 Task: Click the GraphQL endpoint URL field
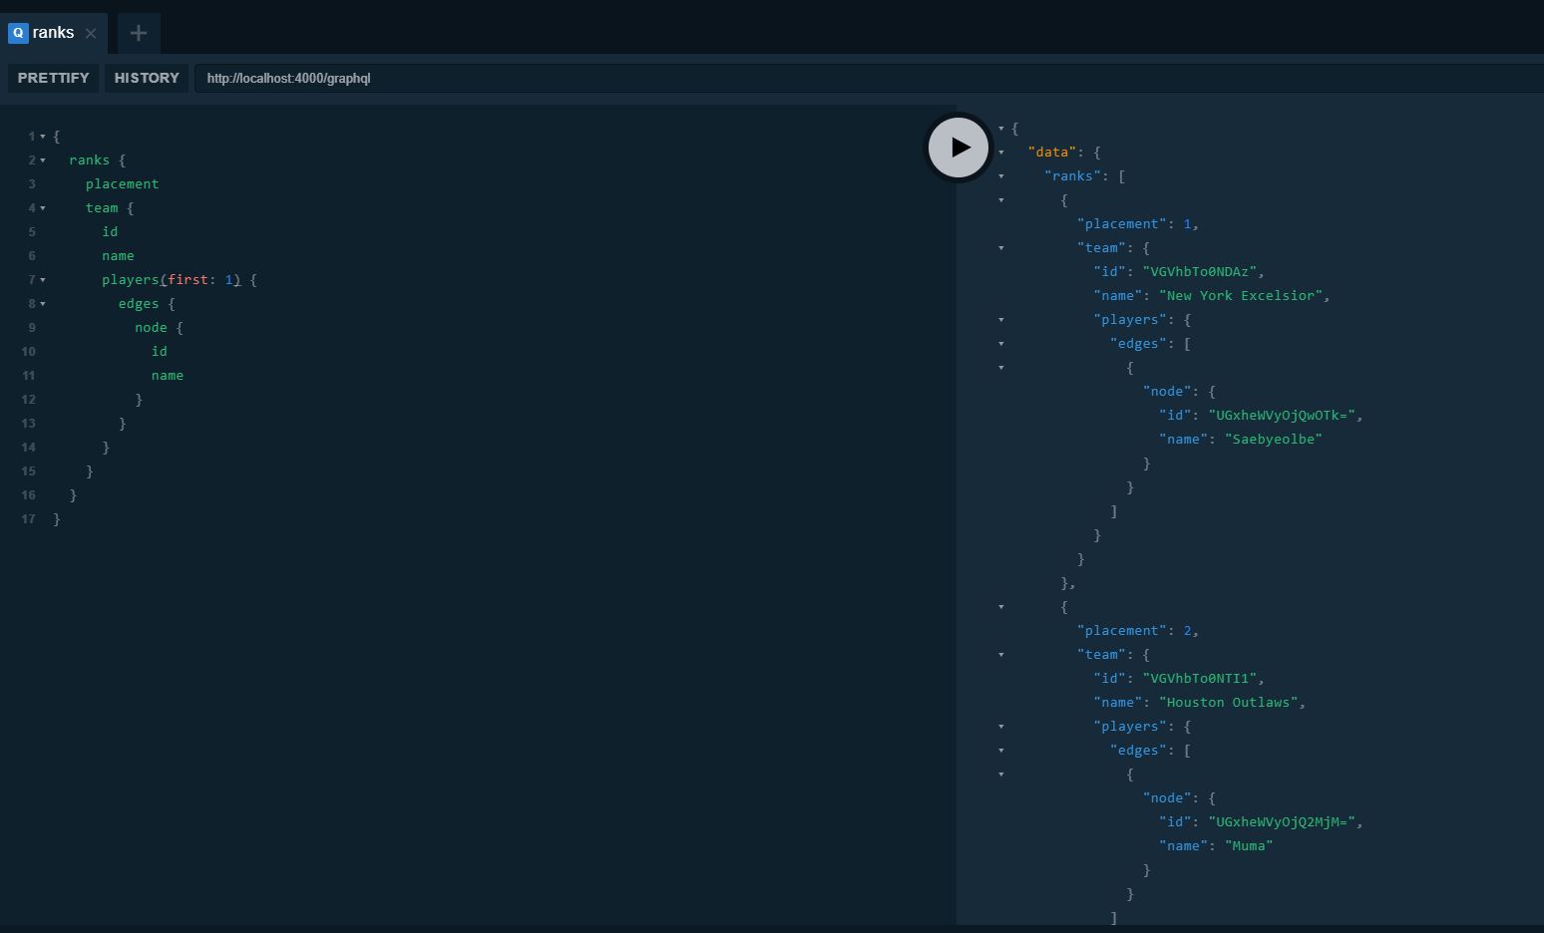pyautogui.click(x=868, y=78)
